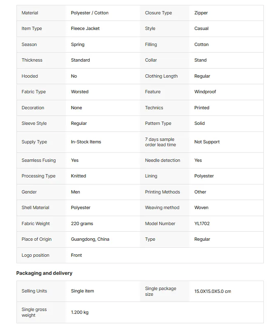Image resolution: width=272 pixels, height=327 pixels.
Task: Select the In-Stock Items supply type
Action: pos(86,142)
